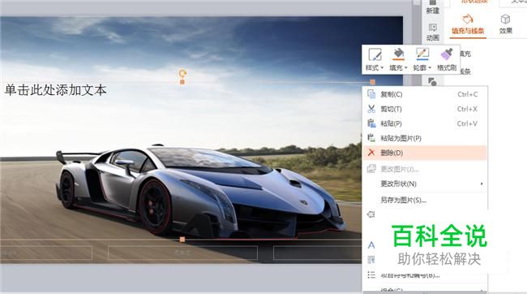
Task: Choose 粘贴(P) clipboard entry
Action: click(425, 123)
